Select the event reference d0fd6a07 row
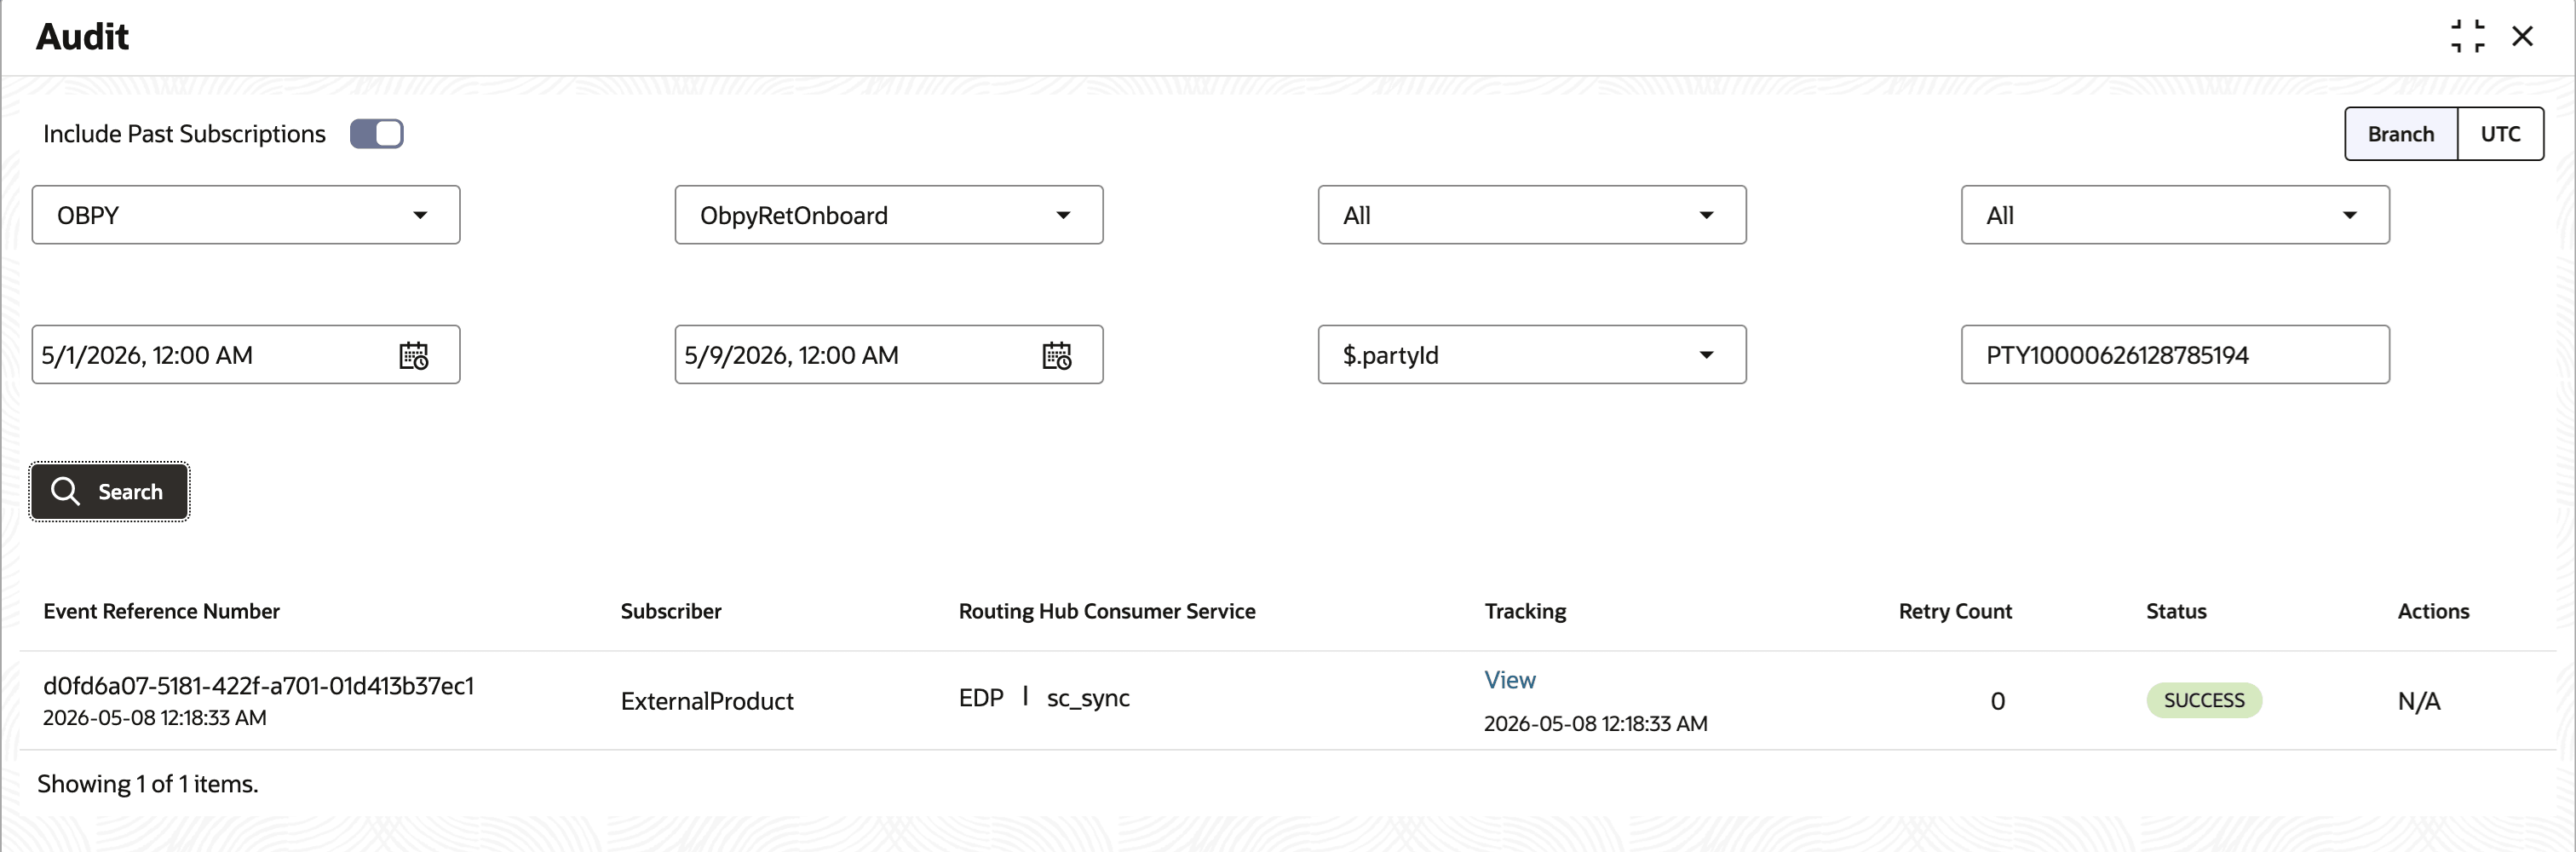Screen dimensions: 2576x852 pos(1288,701)
